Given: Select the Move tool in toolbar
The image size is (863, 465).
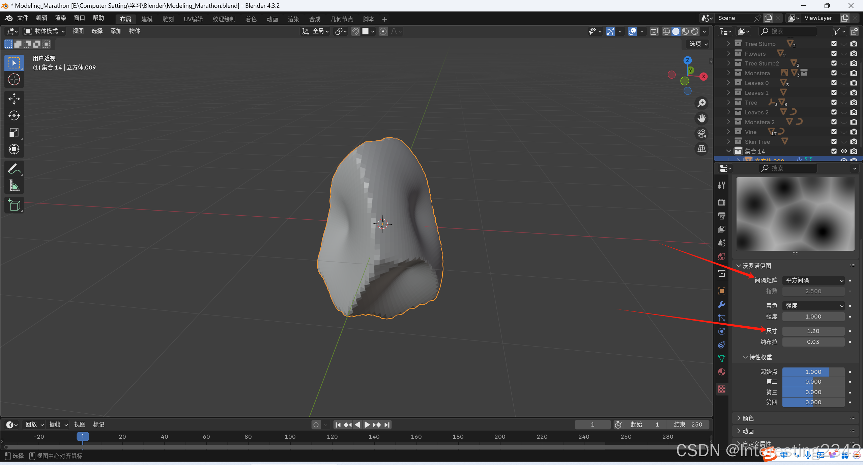Looking at the screenshot, I should 14,99.
